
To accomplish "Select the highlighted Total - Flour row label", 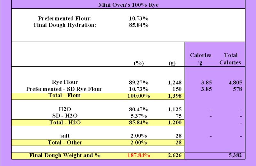I will coord(65,95).
